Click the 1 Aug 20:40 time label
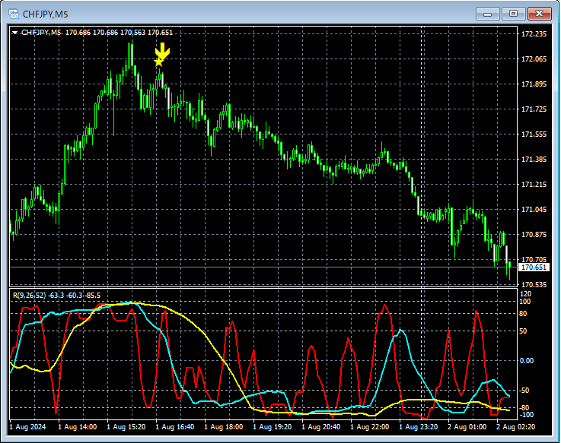Viewport: 561px width, 443px height. click(x=320, y=427)
